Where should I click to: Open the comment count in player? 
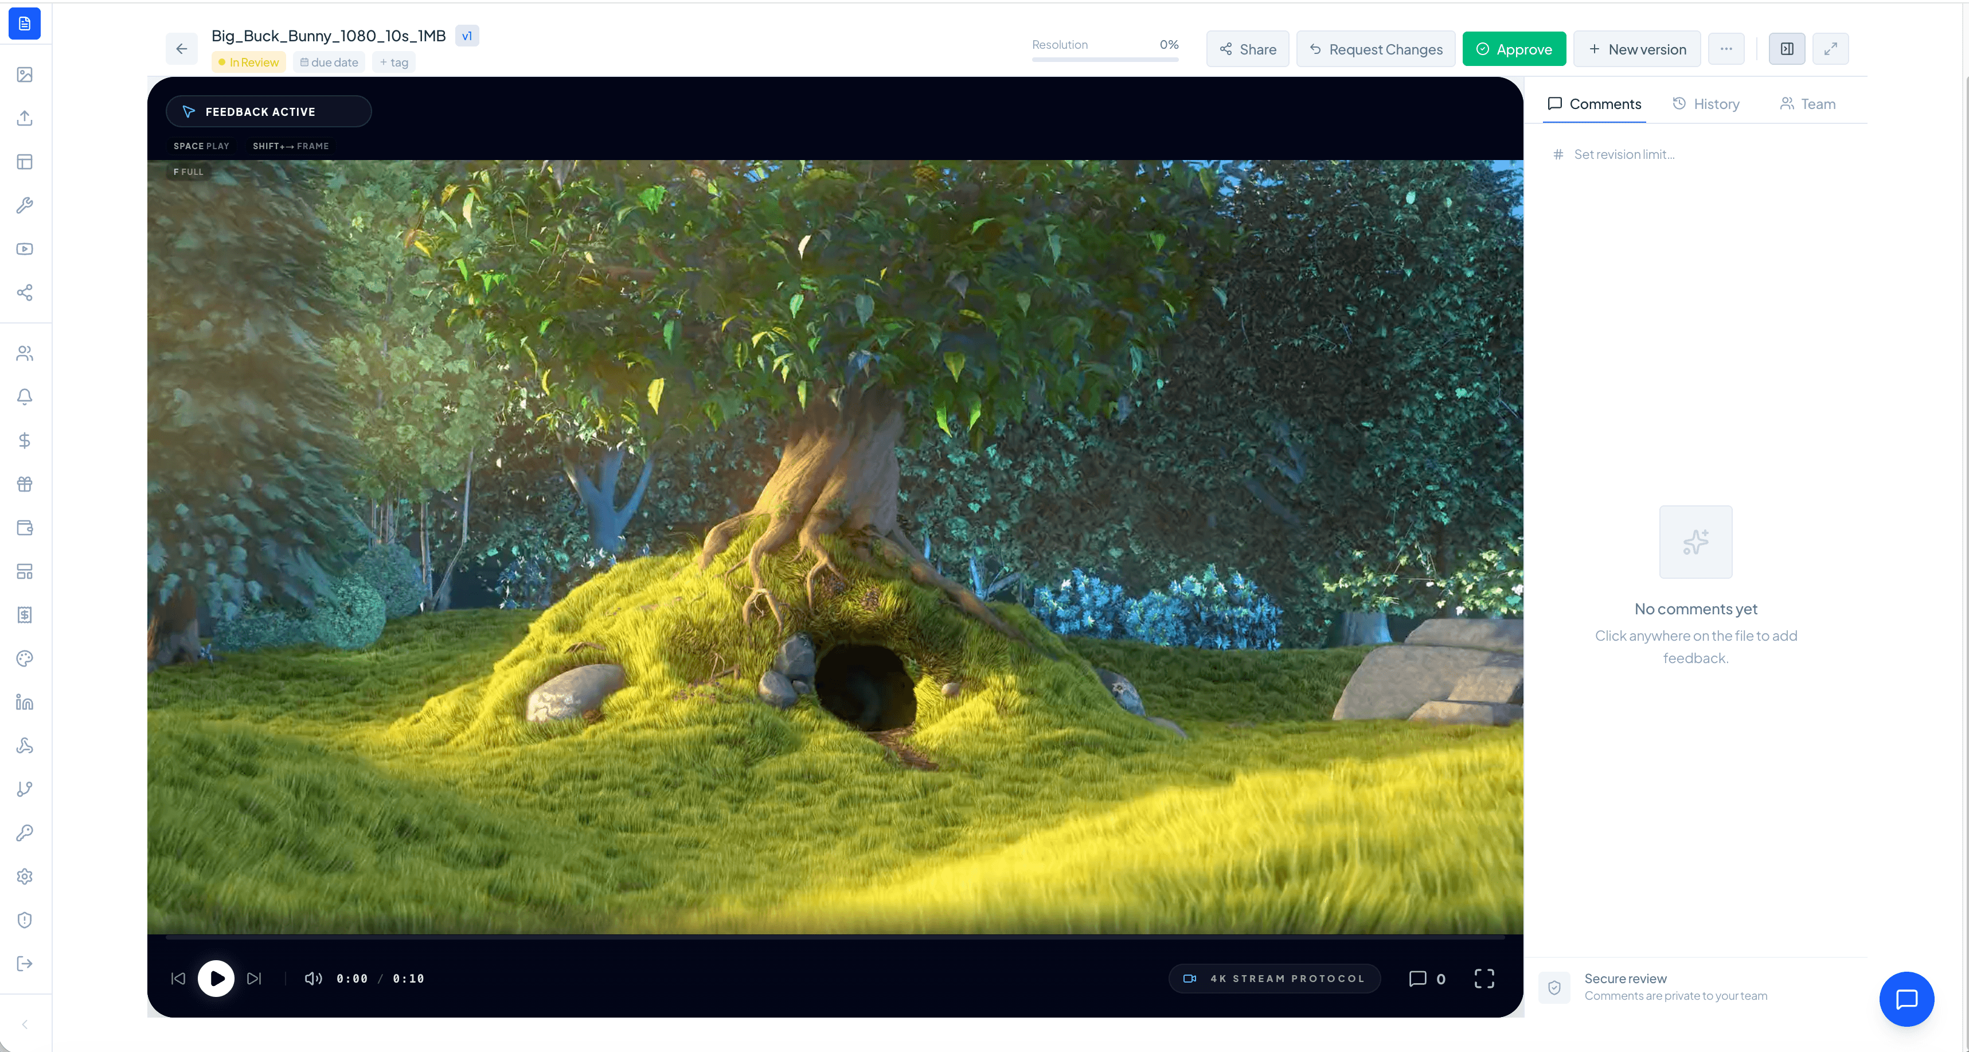tap(1427, 979)
